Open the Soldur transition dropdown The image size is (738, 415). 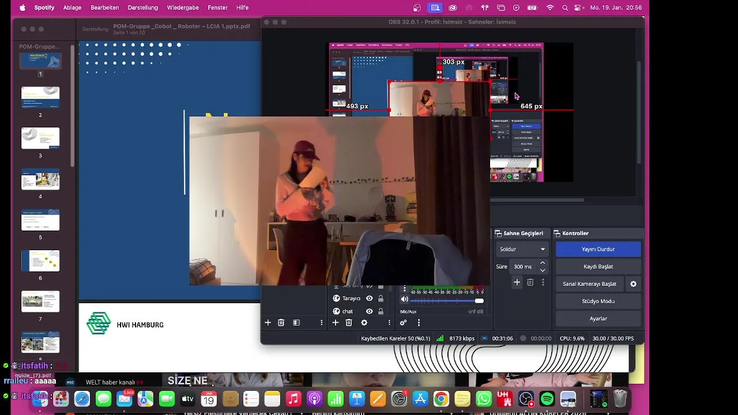click(x=522, y=249)
